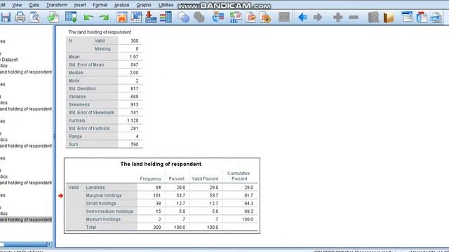Click the gray overlapping circles icon
Image resolution: width=449 pixels, height=252 pixels.
coord(199,17)
